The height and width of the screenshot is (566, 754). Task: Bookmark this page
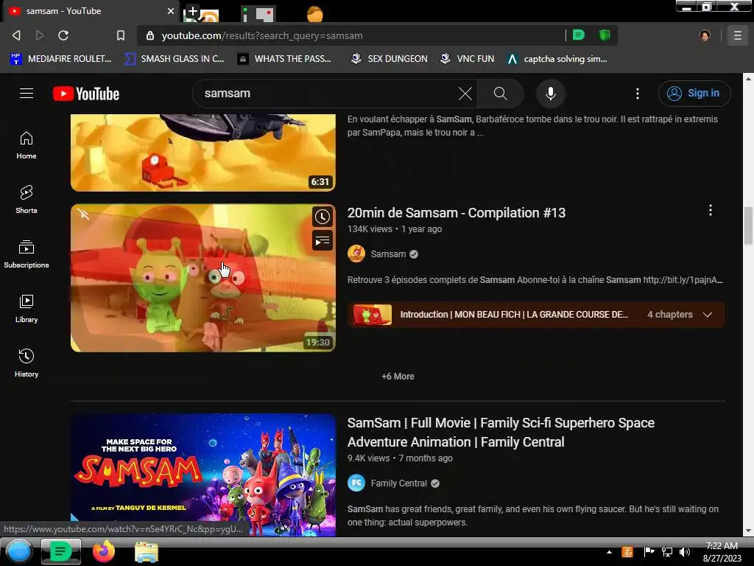(120, 35)
